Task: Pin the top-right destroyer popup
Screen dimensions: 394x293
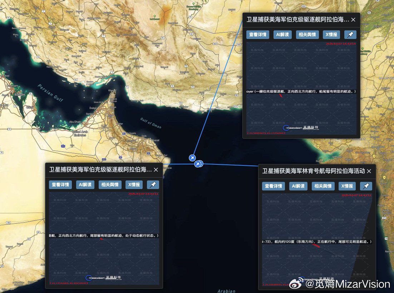Action: (350, 35)
